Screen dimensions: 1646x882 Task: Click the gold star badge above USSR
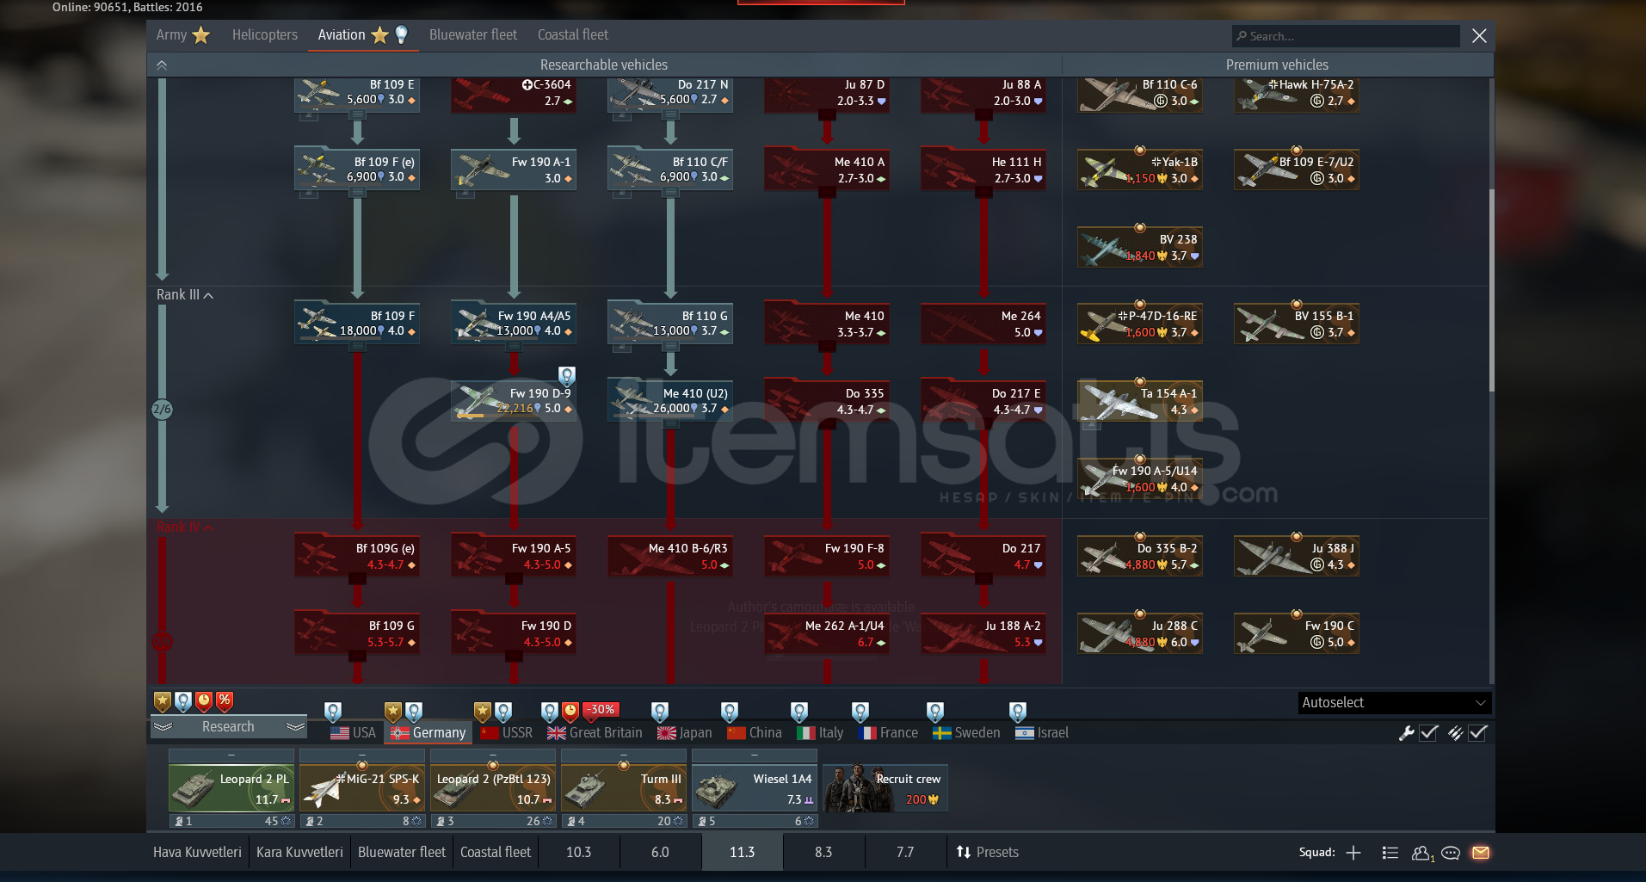tap(483, 712)
